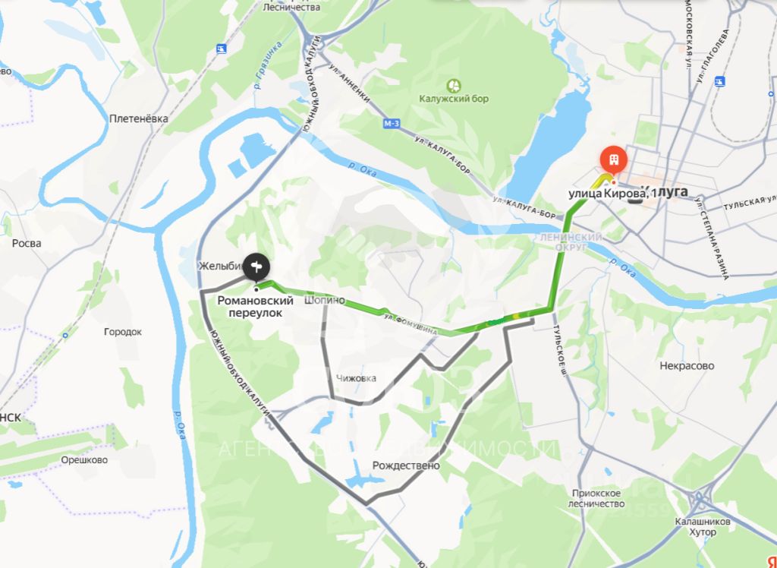The image size is (777, 568).
Task: Select the Шопино place label
Action: click(x=325, y=300)
